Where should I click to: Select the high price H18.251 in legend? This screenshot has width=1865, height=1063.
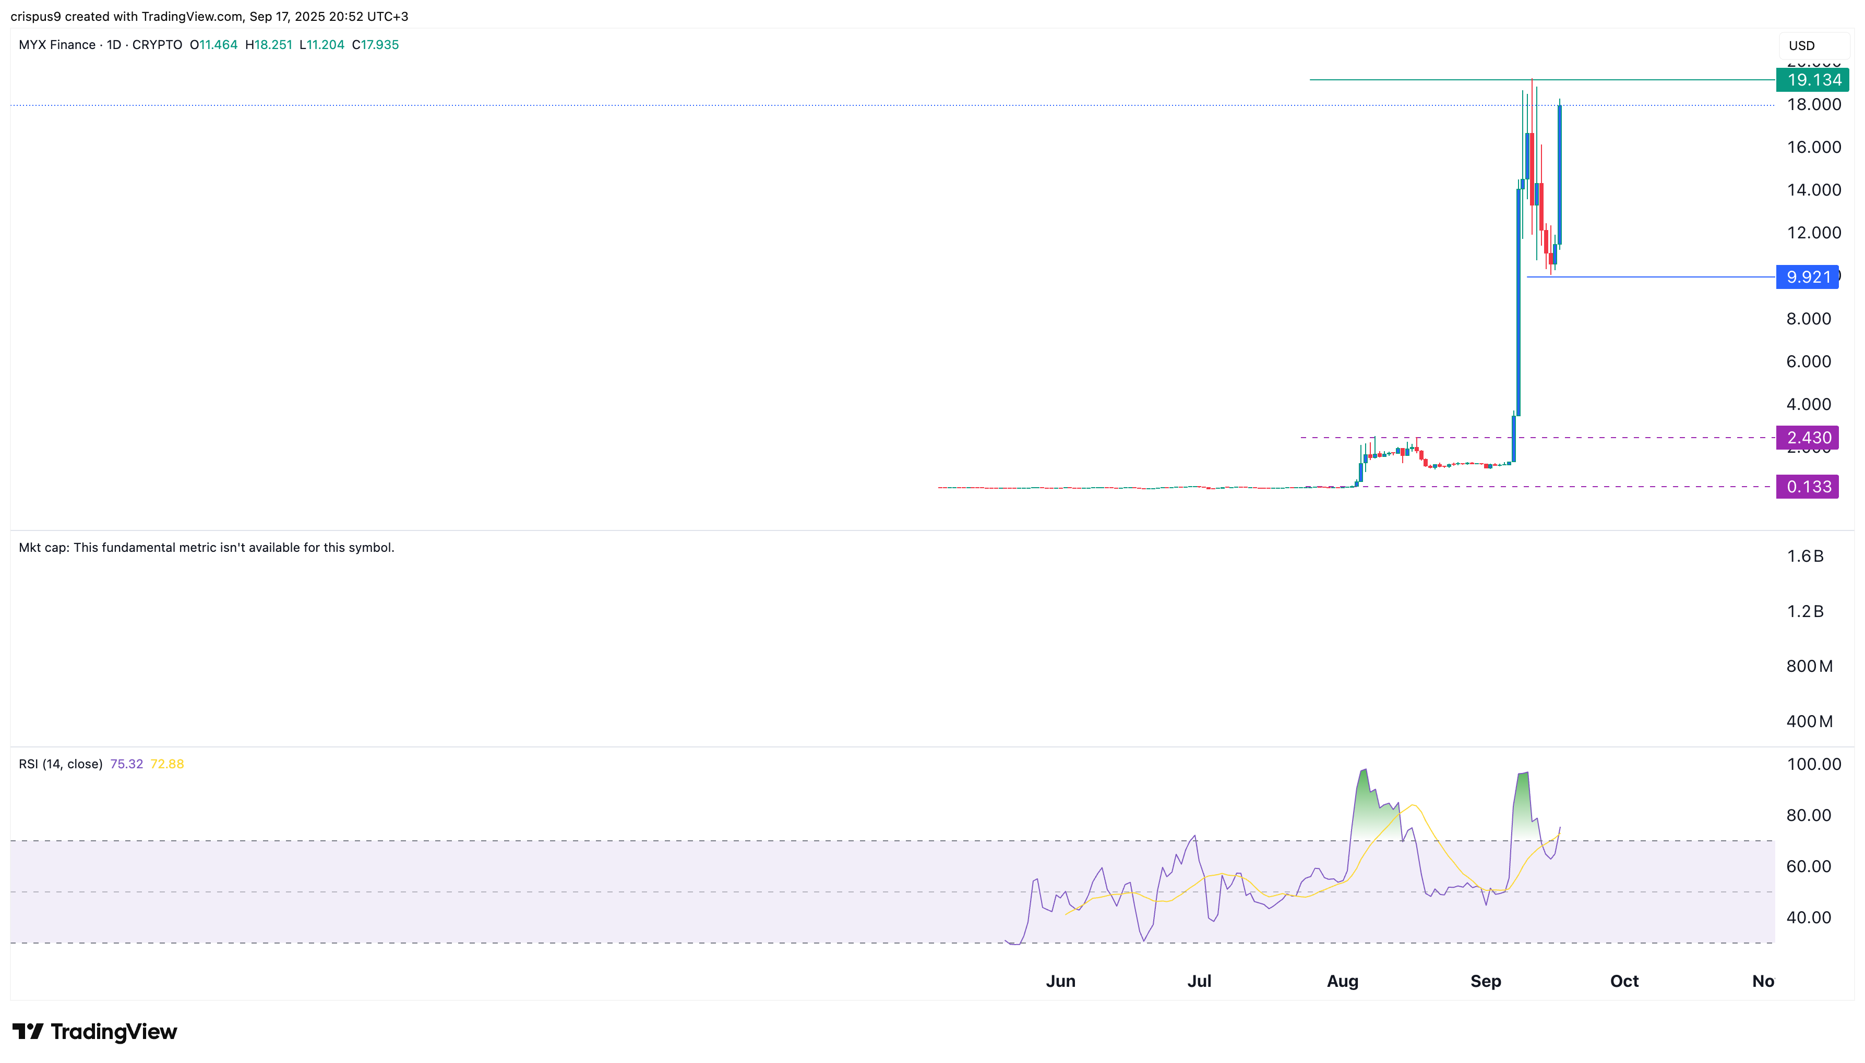click(x=269, y=44)
